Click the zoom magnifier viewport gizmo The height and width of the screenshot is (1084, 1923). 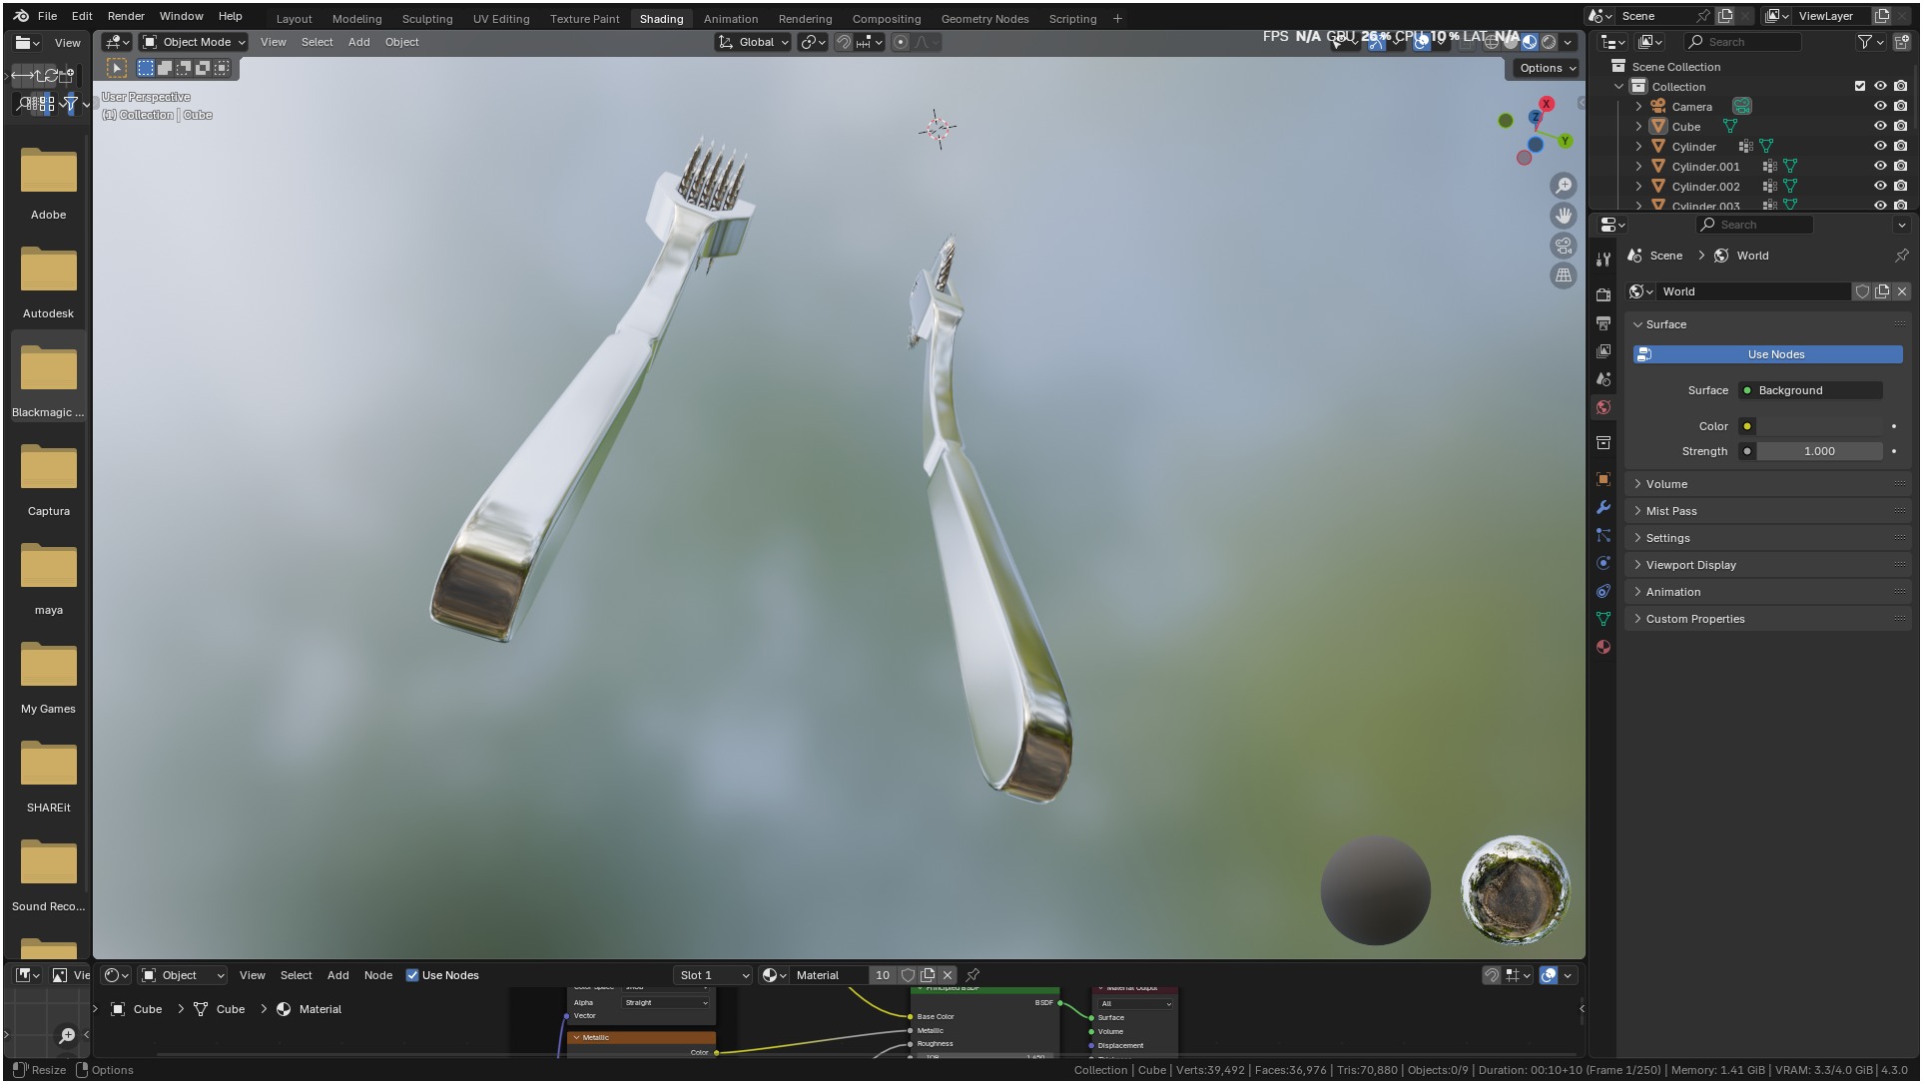pos(1564,186)
